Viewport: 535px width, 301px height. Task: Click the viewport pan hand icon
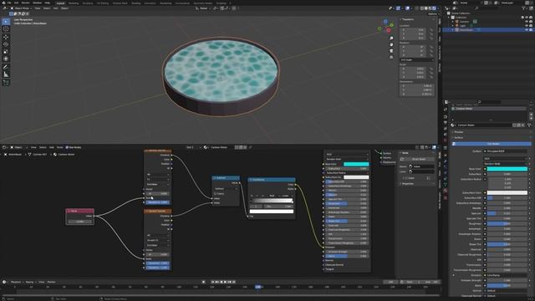tap(391, 44)
